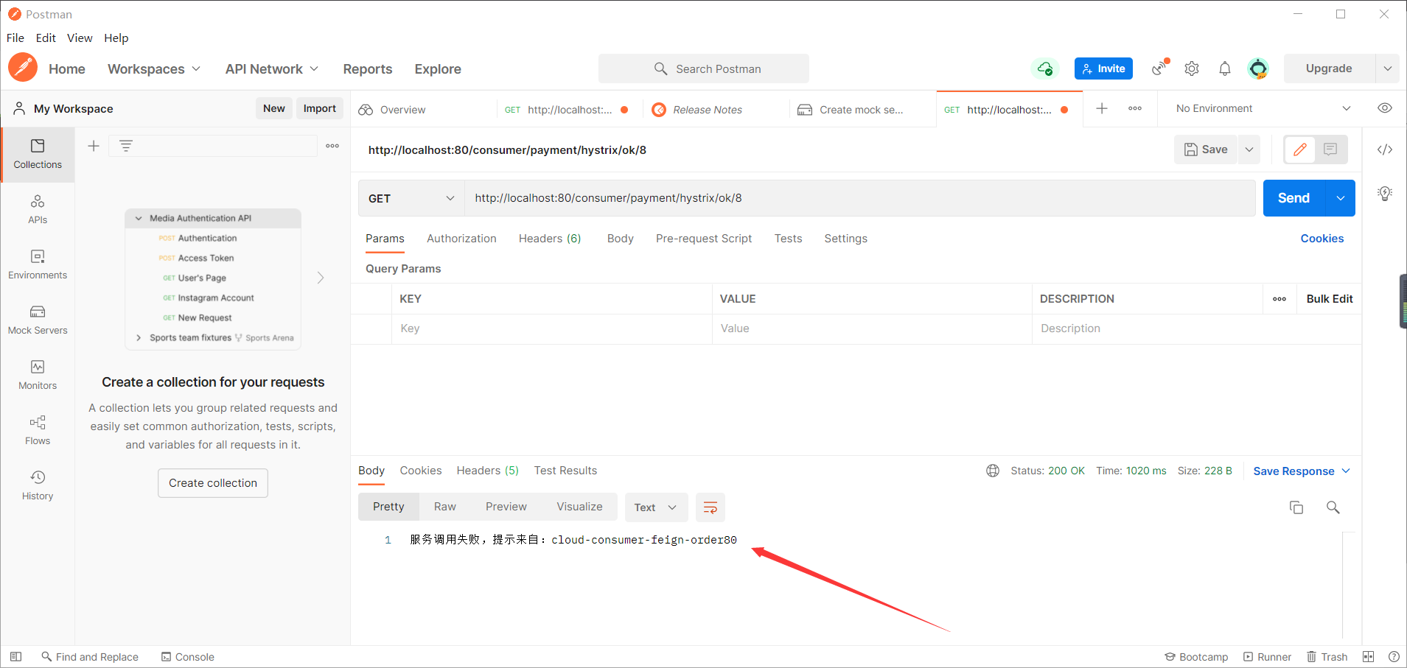Open the code snippet panel icon

point(1385,150)
